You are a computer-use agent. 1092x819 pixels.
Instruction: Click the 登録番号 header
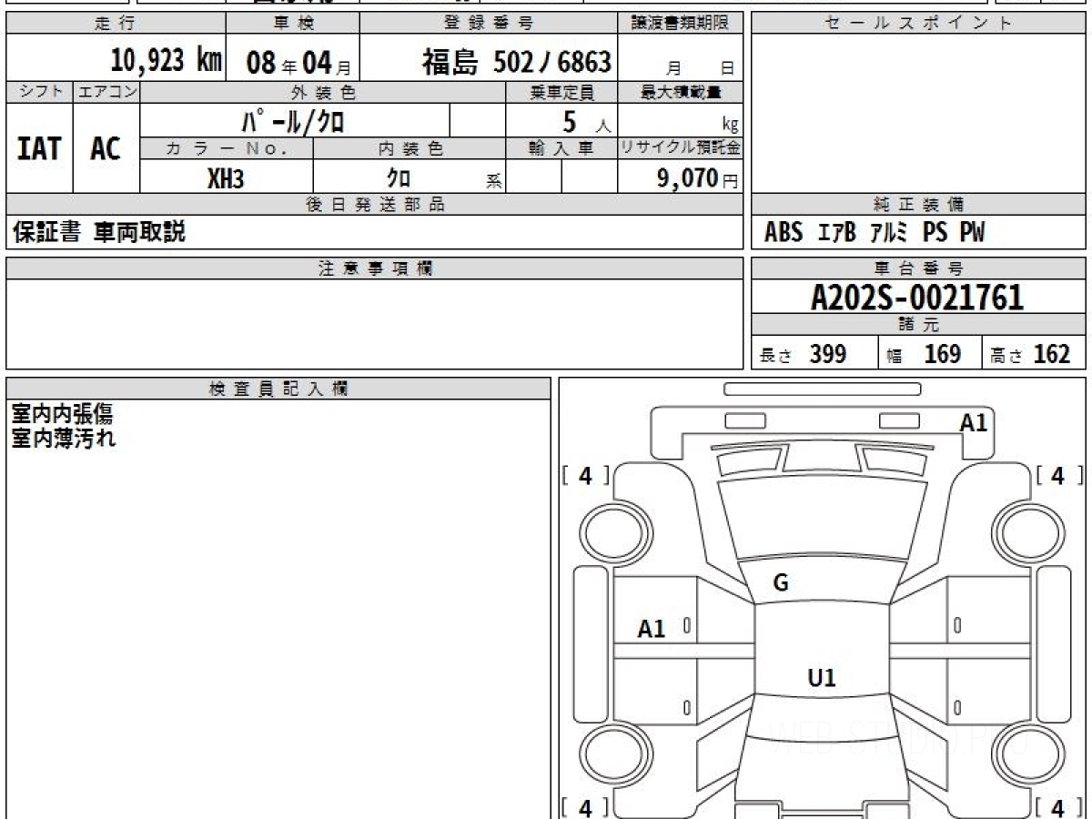pyautogui.click(x=490, y=24)
